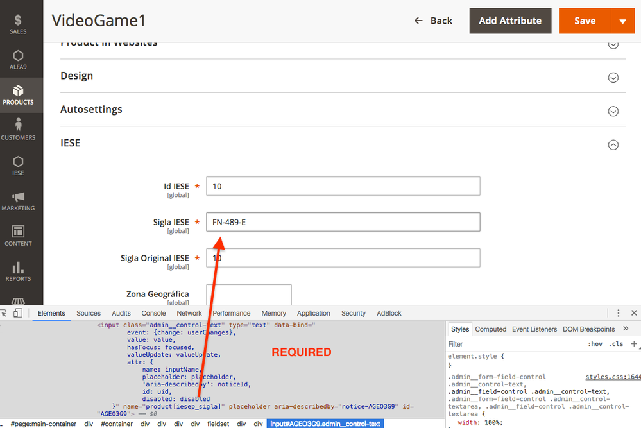Open the ALFA9 sidebar menu
Image resolution: width=641 pixels, height=428 pixels.
click(18, 60)
